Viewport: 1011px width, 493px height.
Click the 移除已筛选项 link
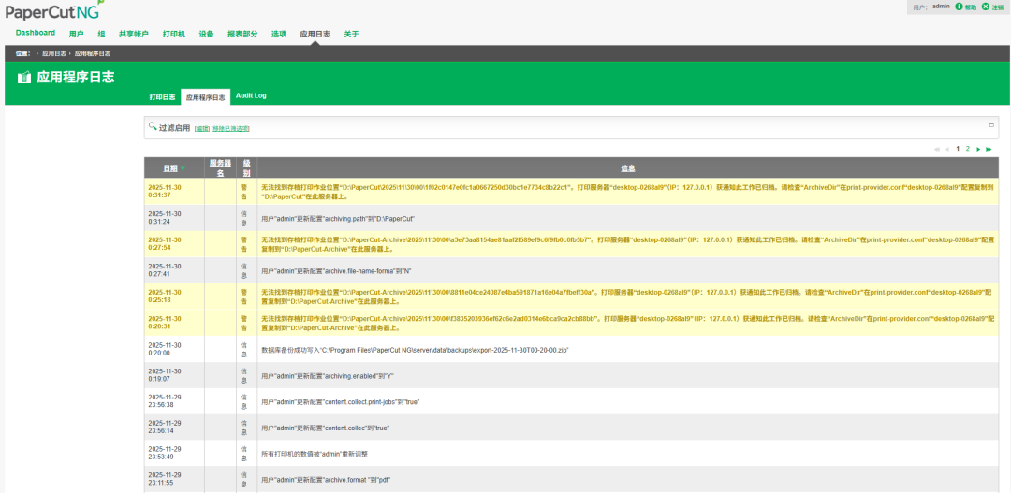coord(230,128)
